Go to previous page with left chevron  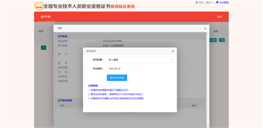tap(38, 47)
